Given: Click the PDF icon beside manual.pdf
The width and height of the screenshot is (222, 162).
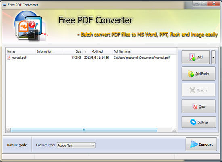Looking at the screenshot, I should click(x=9, y=57).
